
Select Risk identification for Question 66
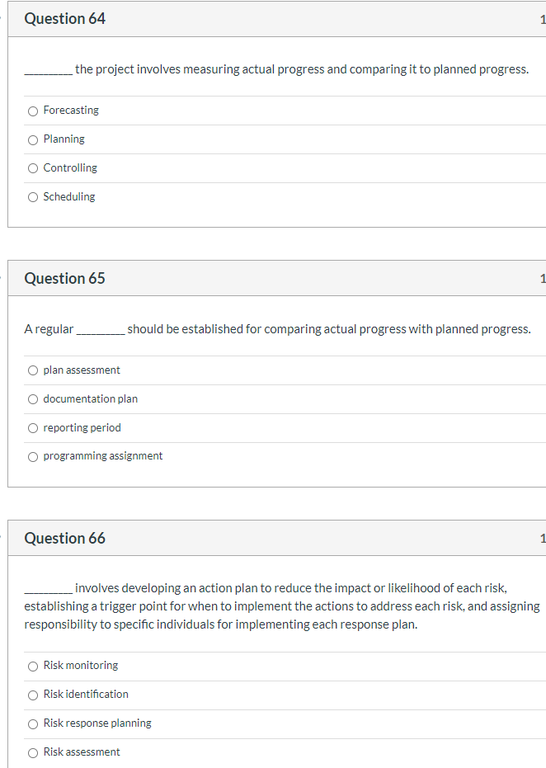pos(32,695)
